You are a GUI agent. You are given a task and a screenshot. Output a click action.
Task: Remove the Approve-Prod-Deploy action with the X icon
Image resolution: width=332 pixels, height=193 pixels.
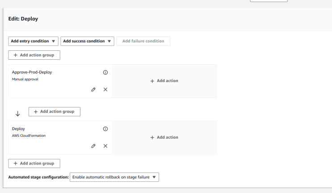point(105,90)
